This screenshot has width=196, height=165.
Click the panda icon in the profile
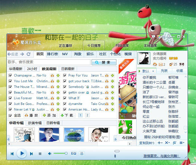pyautogui.click(x=182, y=64)
